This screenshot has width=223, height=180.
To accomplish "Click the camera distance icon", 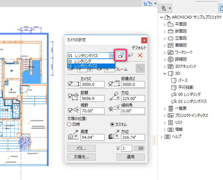I will pyautogui.click(x=73, y=97).
